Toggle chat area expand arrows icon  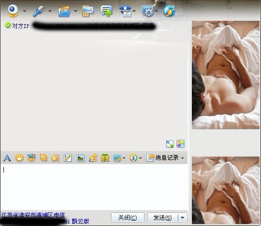pyautogui.click(x=170, y=144)
